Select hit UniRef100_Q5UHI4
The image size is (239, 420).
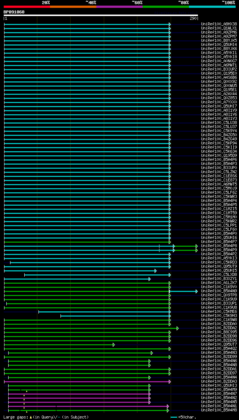click(x=219, y=44)
